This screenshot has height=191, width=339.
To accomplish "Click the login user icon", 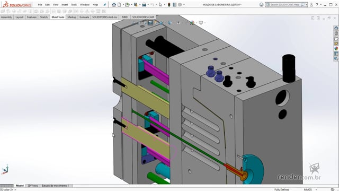I will [311, 5].
